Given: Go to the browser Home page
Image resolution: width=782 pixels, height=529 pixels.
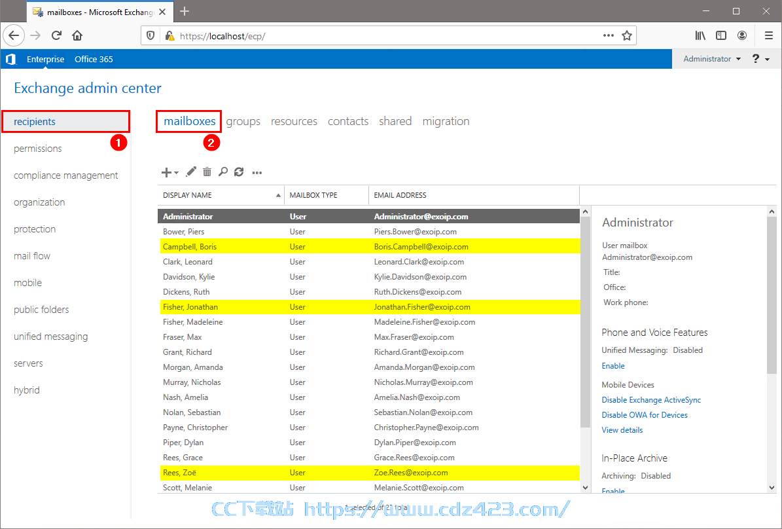Looking at the screenshot, I should tap(77, 35).
